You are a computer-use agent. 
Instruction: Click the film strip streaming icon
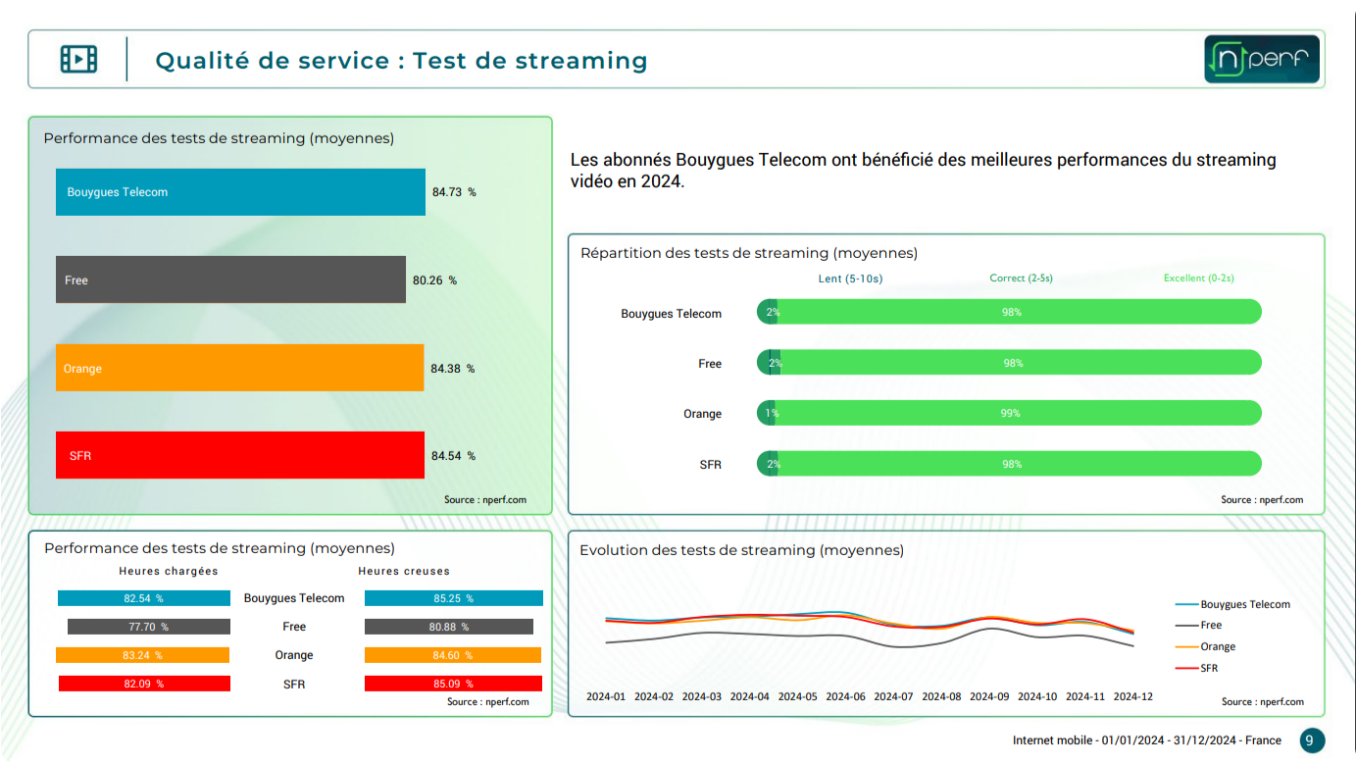[78, 59]
